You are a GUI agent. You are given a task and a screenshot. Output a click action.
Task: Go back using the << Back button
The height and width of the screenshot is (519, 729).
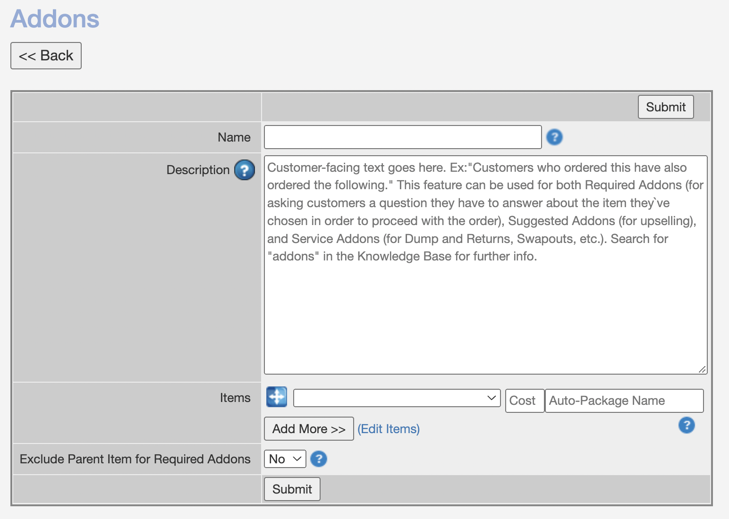pyautogui.click(x=46, y=56)
